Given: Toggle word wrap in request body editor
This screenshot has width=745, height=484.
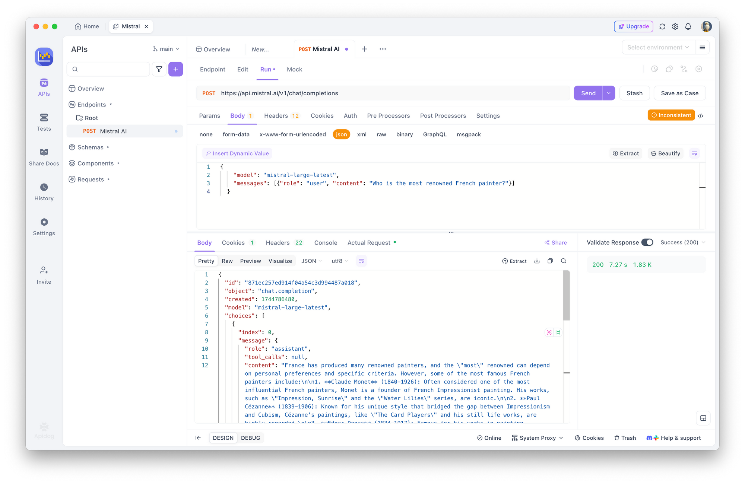Looking at the screenshot, I should 694,153.
